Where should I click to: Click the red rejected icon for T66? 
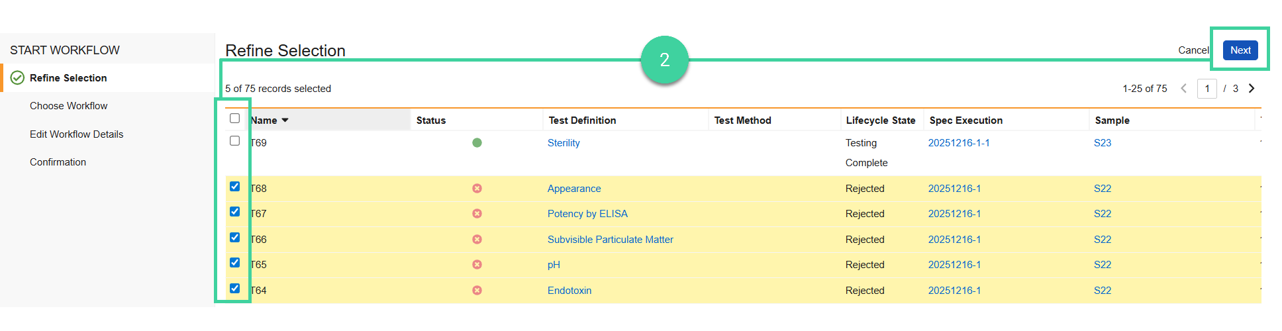point(477,240)
